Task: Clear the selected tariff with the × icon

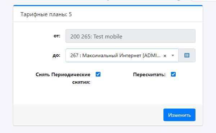Action: 165,56
